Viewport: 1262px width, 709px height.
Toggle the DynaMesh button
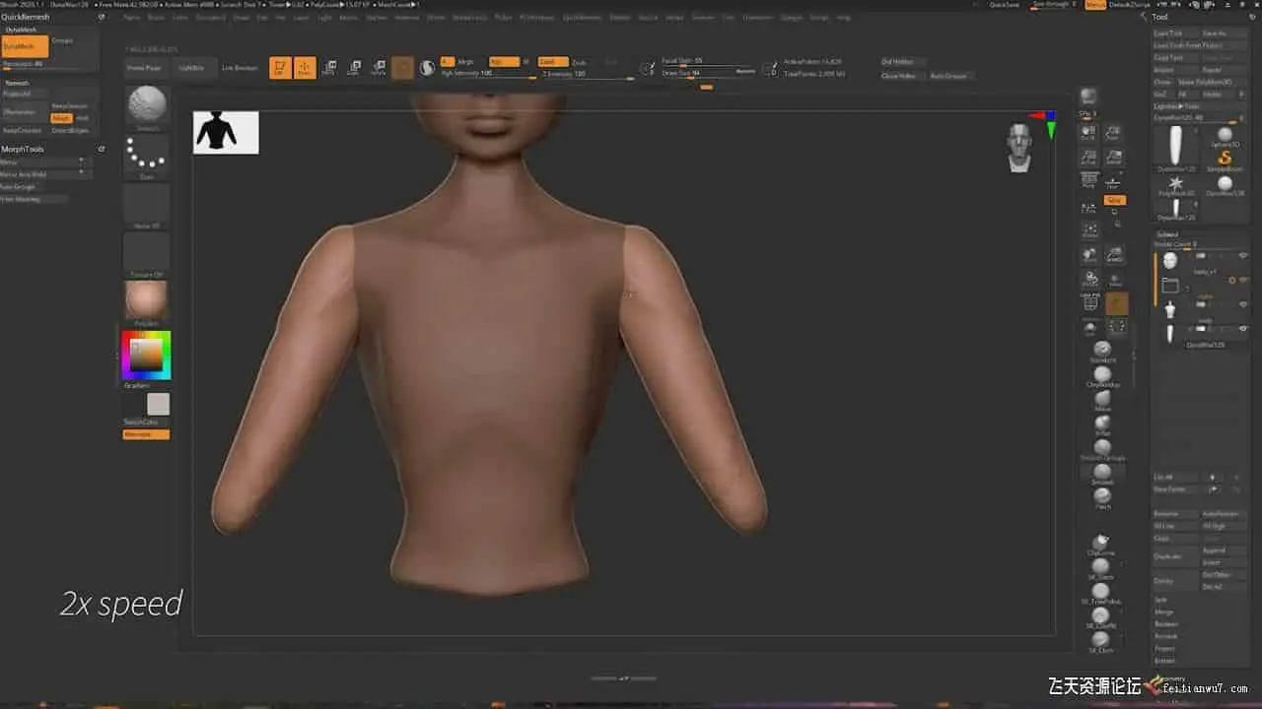(24, 46)
